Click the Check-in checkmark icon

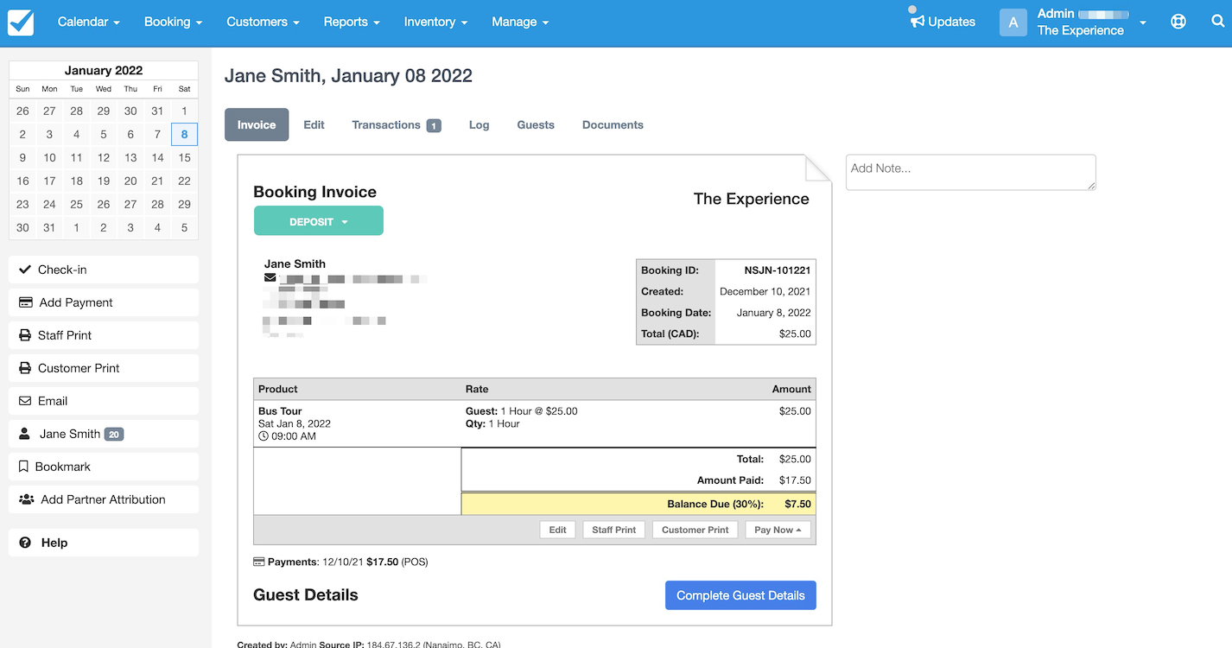click(25, 270)
